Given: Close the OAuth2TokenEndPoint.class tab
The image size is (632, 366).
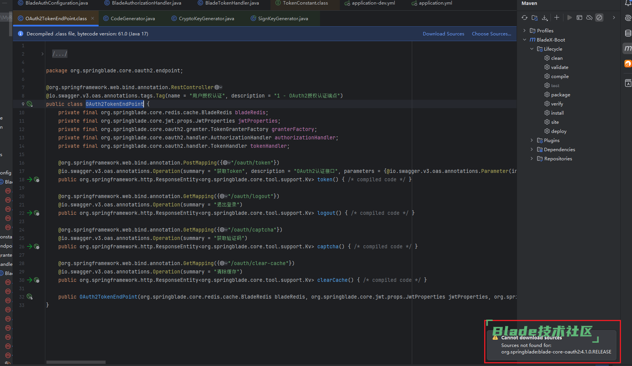Looking at the screenshot, I should tap(93, 18).
